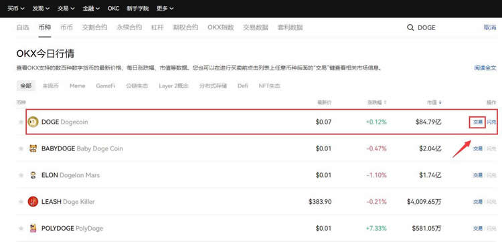The image size is (502, 242).
Task: Open the 阅读全文 link
Action: click(x=485, y=68)
